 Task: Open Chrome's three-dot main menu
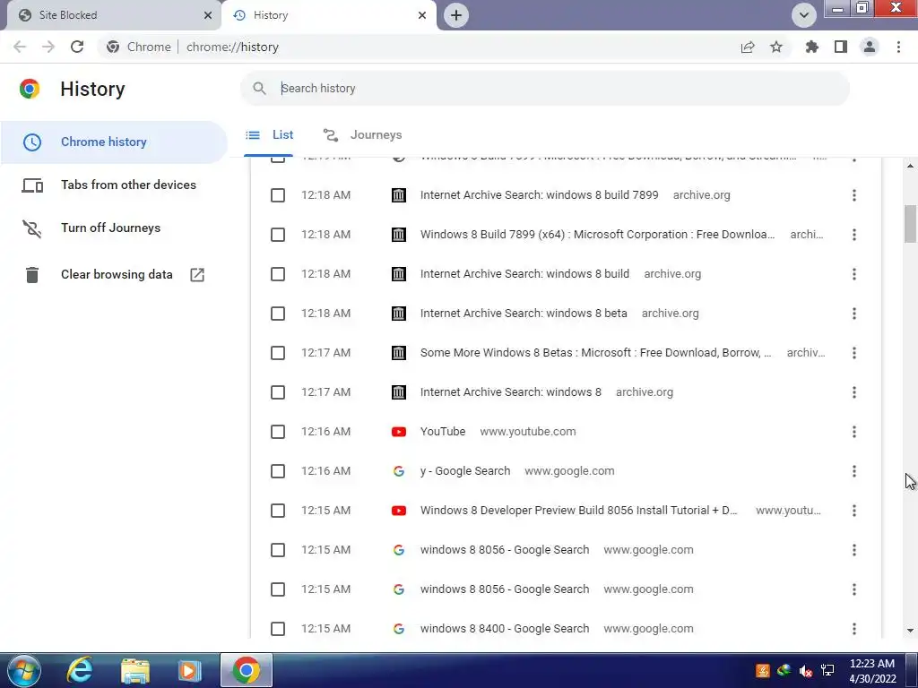898,47
